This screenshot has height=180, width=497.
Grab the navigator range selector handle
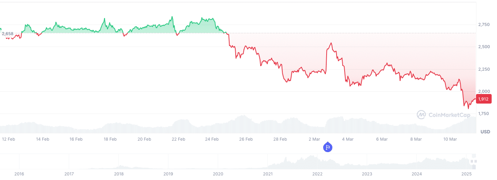click(474, 162)
